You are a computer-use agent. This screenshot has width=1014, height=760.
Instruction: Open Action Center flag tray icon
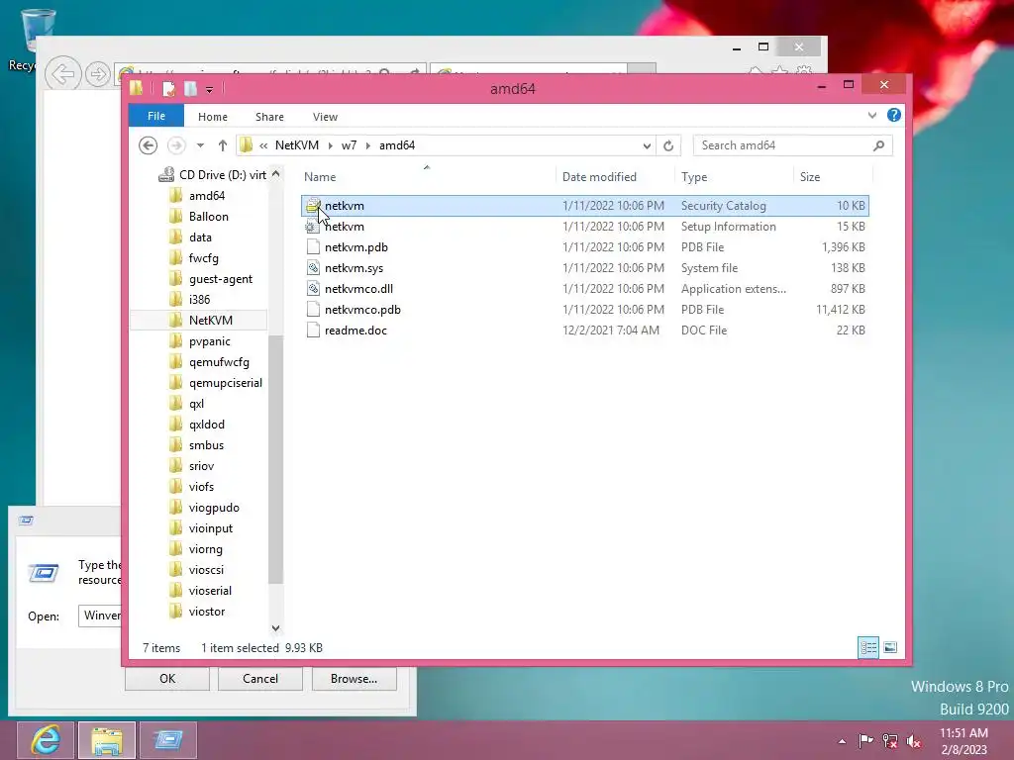pyautogui.click(x=865, y=740)
